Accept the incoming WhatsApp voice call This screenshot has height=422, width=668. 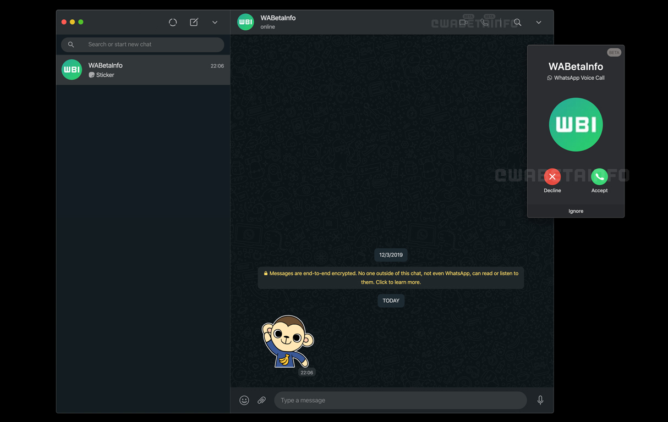599,176
